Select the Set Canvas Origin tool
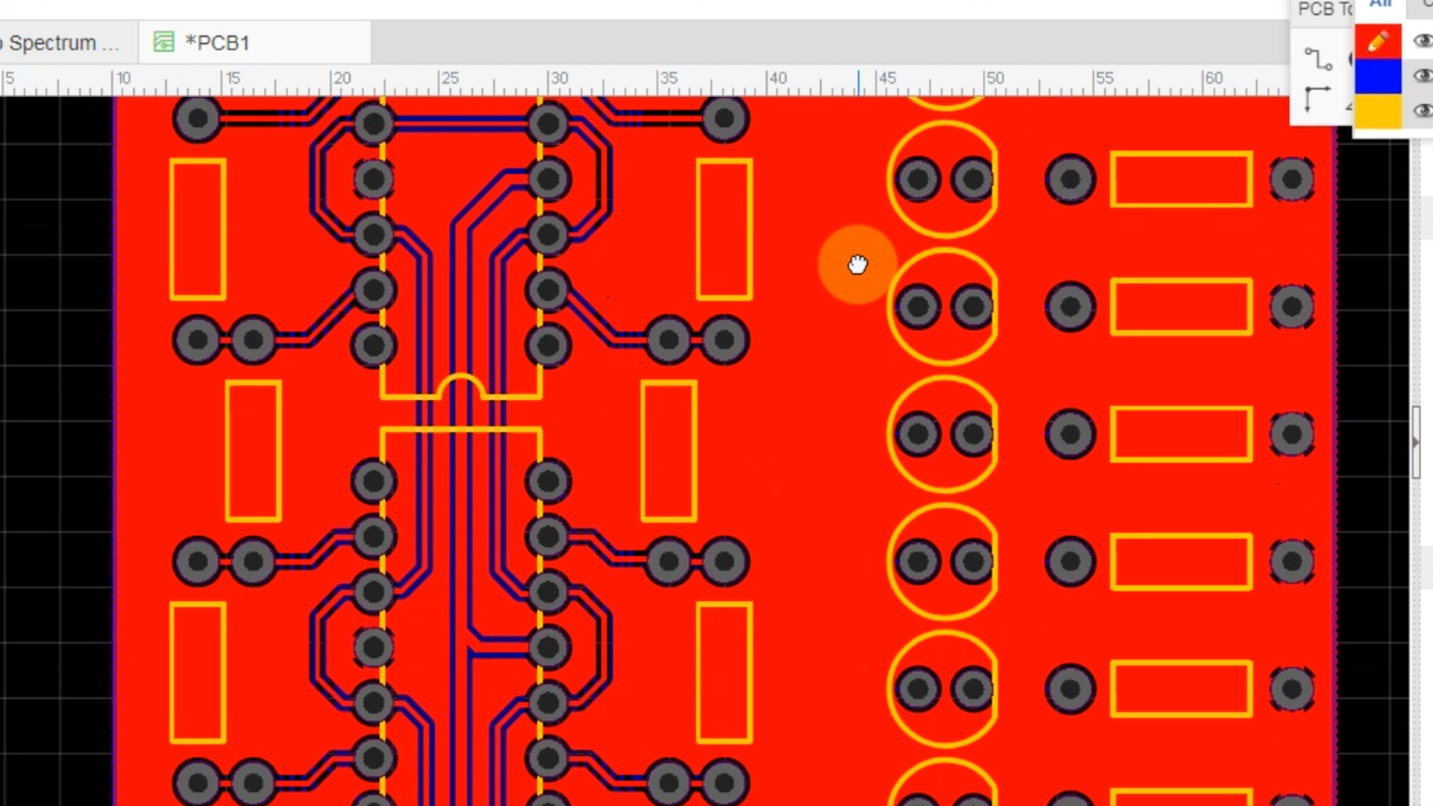The width and height of the screenshot is (1433, 806). pyautogui.click(x=1317, y=99)
